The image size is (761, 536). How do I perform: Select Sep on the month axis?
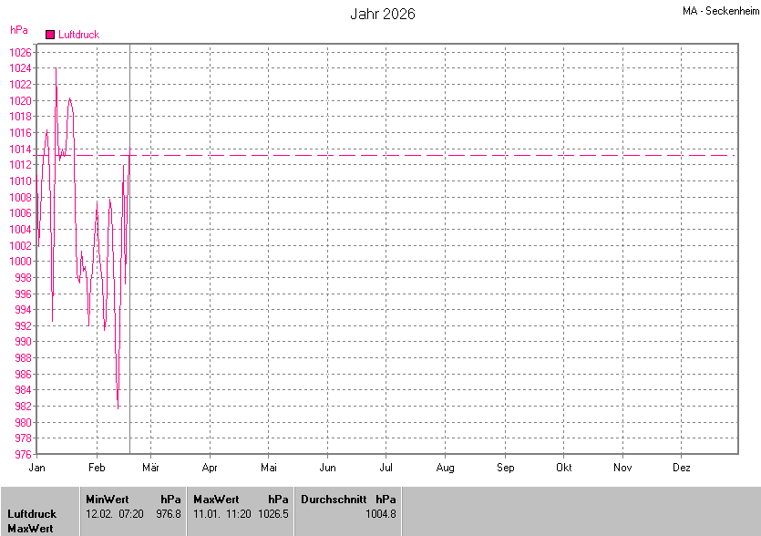point(505,468)
